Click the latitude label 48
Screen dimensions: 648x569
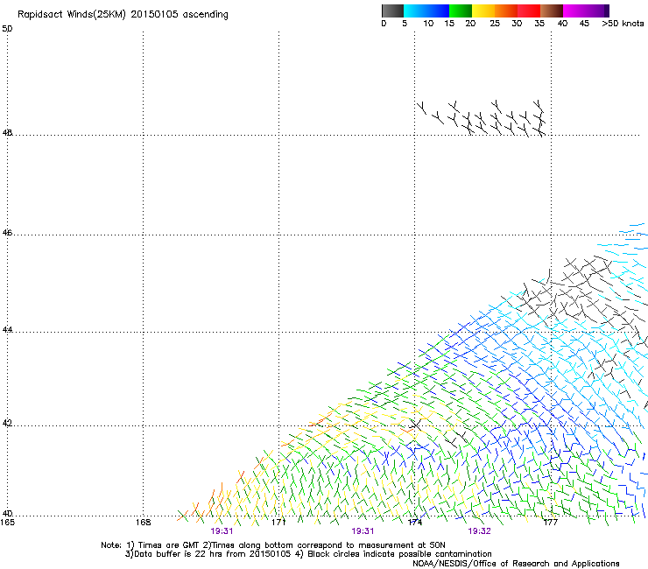point(7,133)
